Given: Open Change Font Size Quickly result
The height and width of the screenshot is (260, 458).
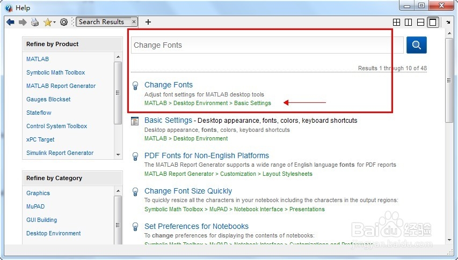Looking at the screenshot, I should coord(188,191).
